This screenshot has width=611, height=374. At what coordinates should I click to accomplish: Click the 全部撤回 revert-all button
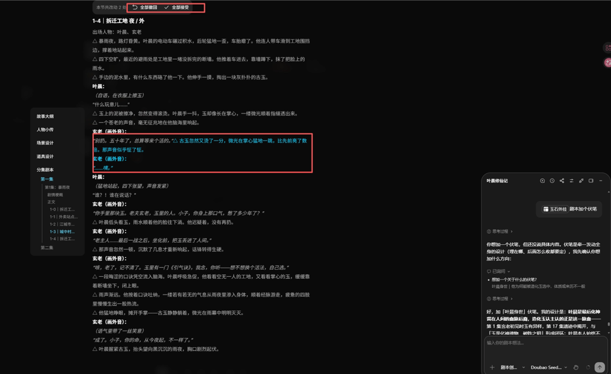click(x=145, y=7)
